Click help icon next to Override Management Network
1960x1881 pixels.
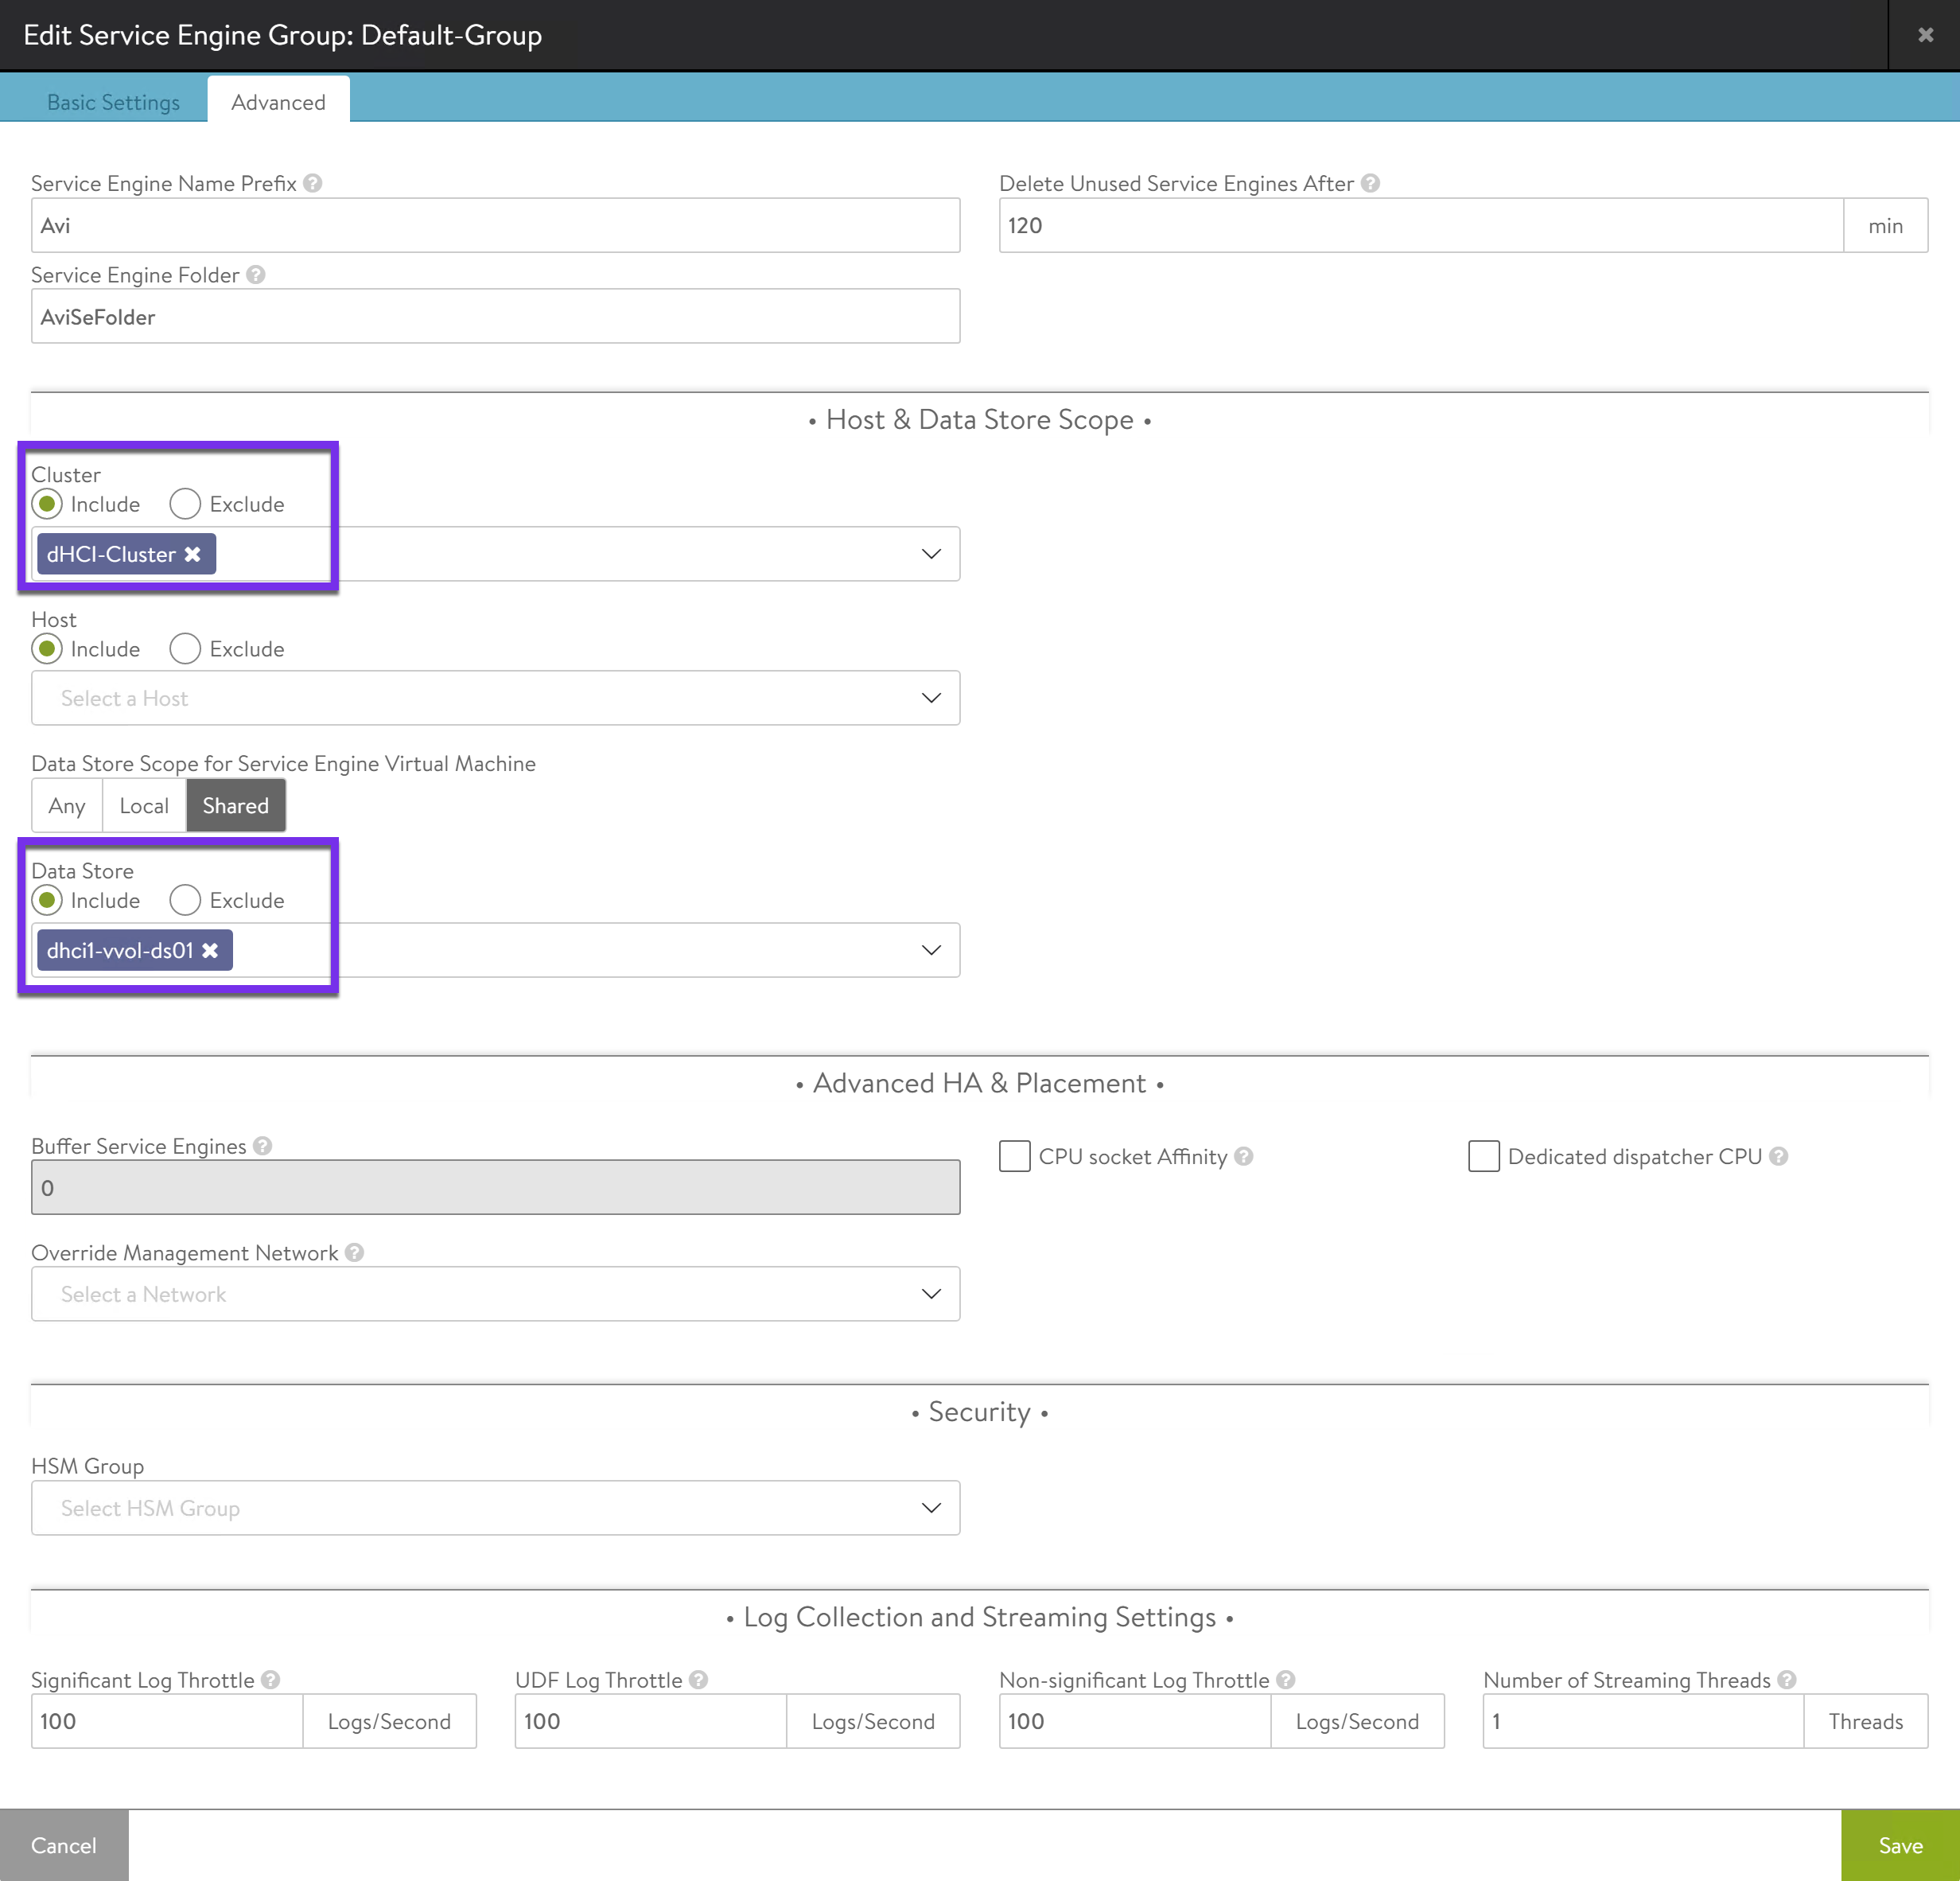(x=354, y=1252)
